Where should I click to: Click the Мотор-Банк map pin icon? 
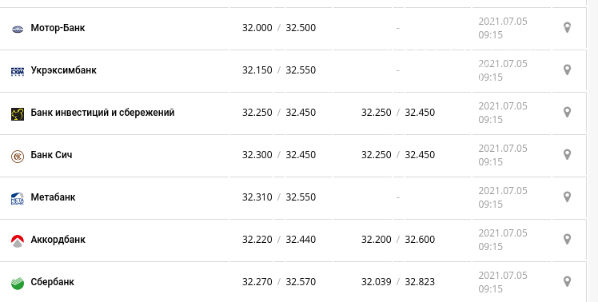pyautogui.click(x=567, y=28)
